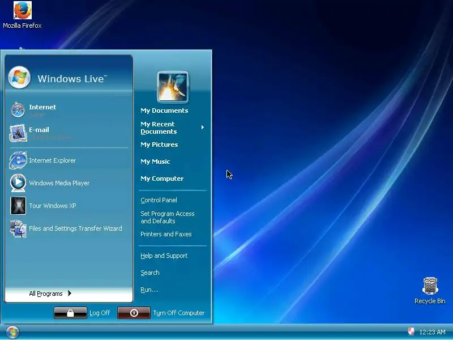Open My Pictures
453x340 pixels.
[x=159, y=144]
